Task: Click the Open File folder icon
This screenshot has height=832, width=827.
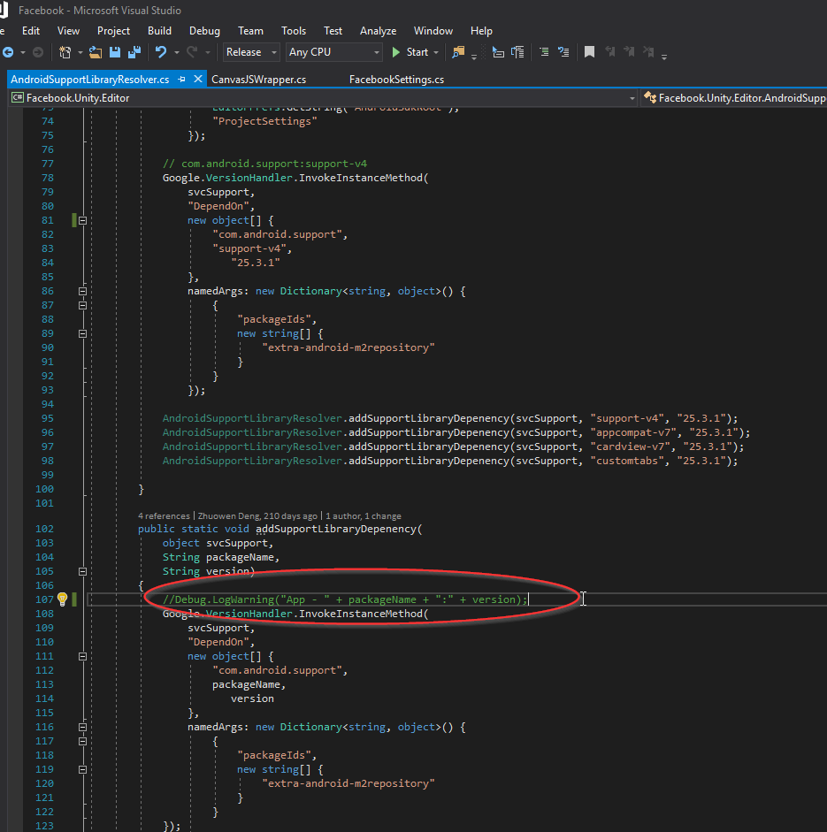Action: tap(95, 52)
